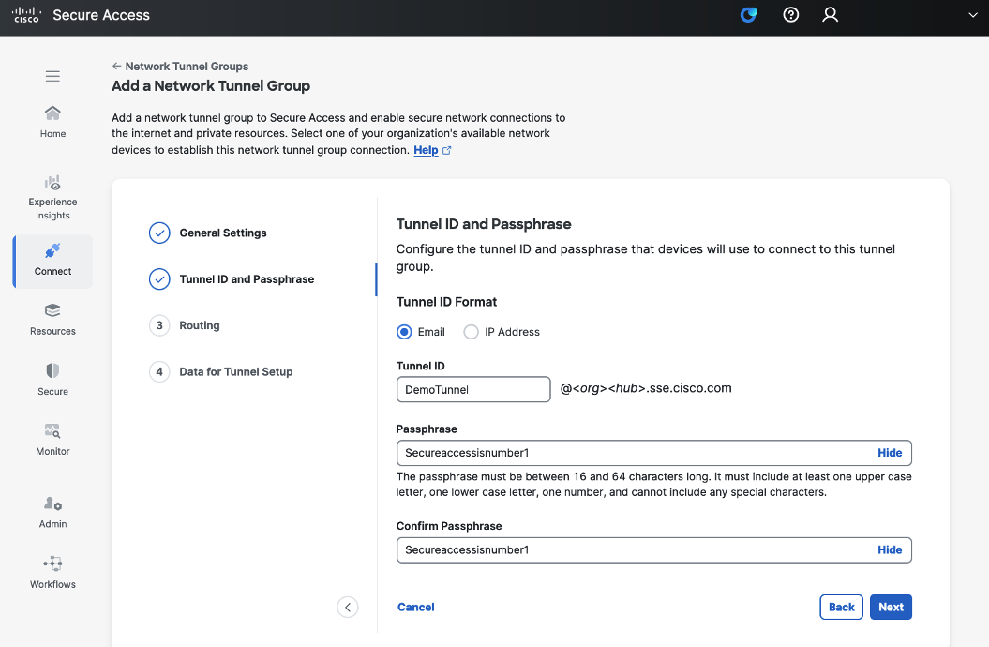The height and width of the screenshot is (647, 989).
Task: Select the Email tunnel ID format
Action: [x=404, y=332]
